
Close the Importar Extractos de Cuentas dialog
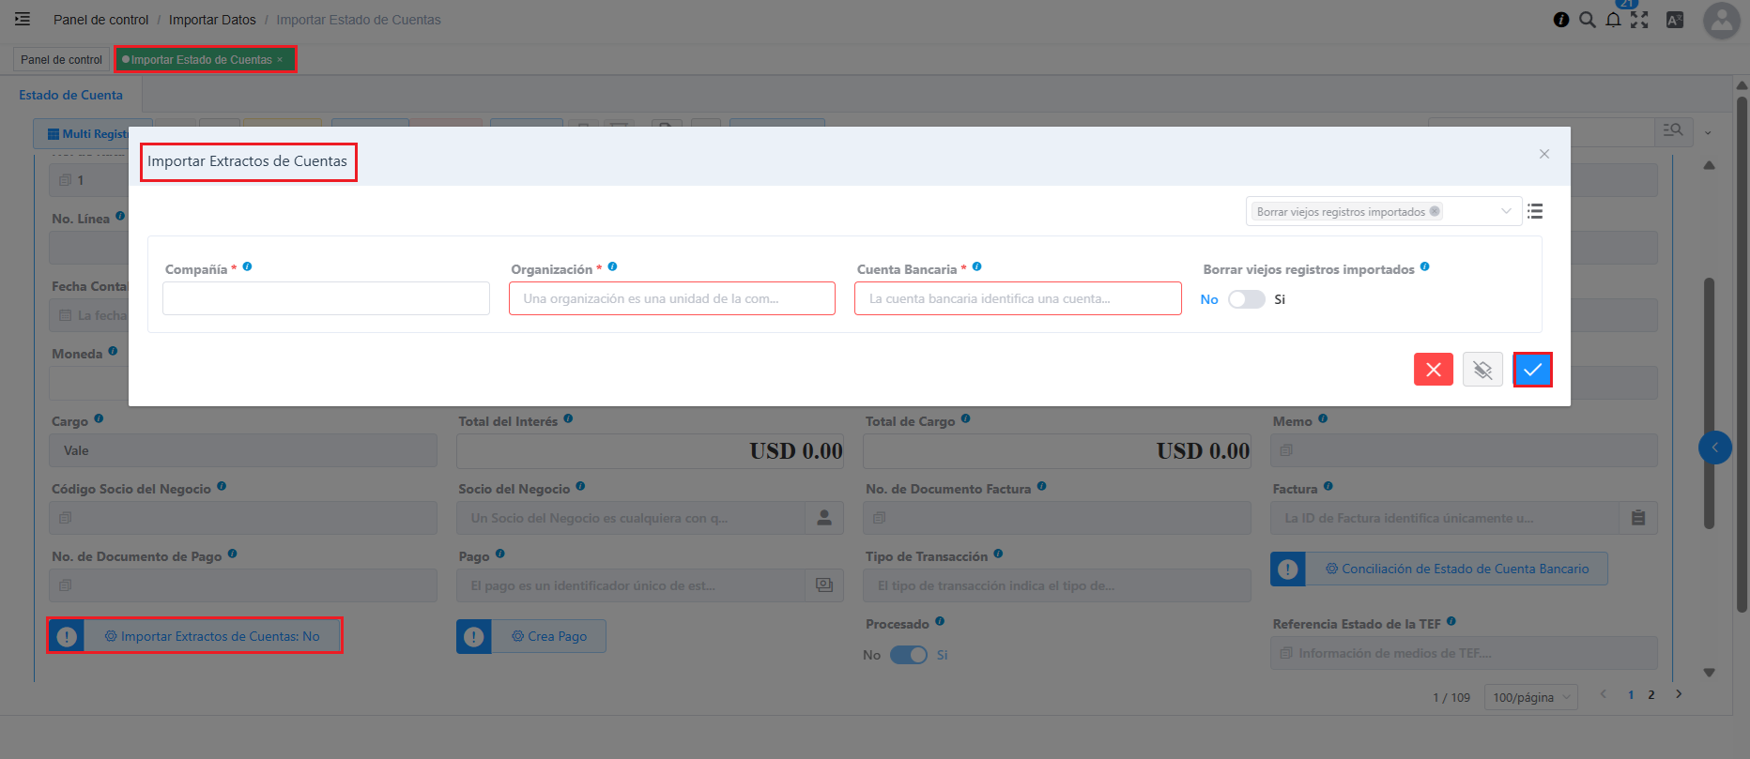point(1544,154)
